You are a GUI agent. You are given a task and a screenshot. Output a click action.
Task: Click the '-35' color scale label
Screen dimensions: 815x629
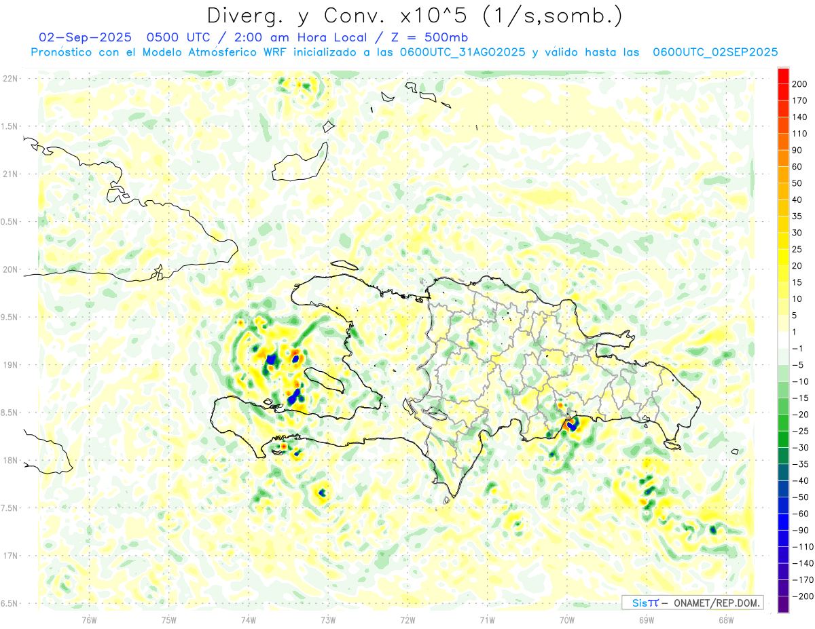[x=799, y=464]
